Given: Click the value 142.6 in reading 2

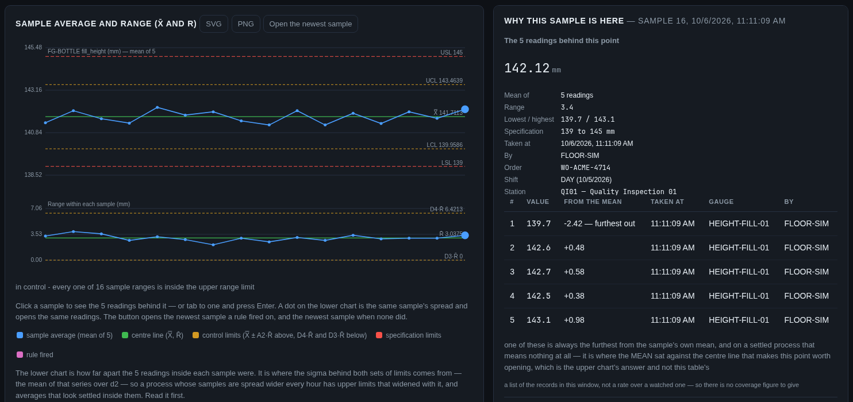Looking at the screenshot, I should [x=539, y=248].
